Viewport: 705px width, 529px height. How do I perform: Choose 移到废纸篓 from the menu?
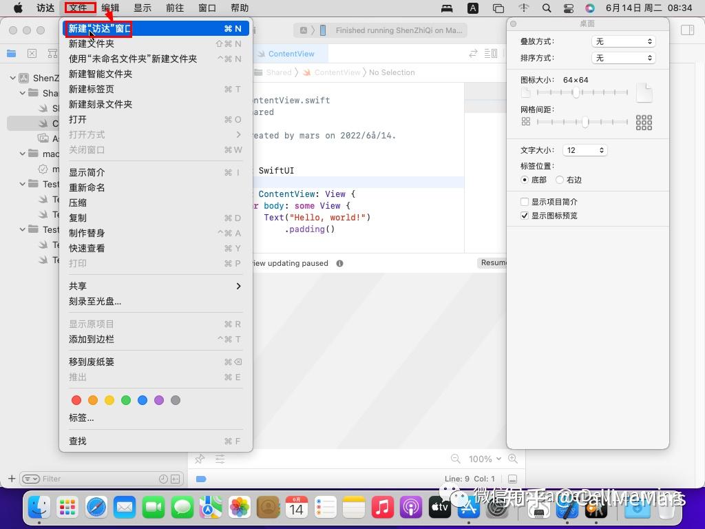[x=156, y=362]
